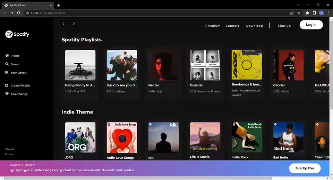Open the Create Playlist link
333x180 pixels.
(18, 85)
